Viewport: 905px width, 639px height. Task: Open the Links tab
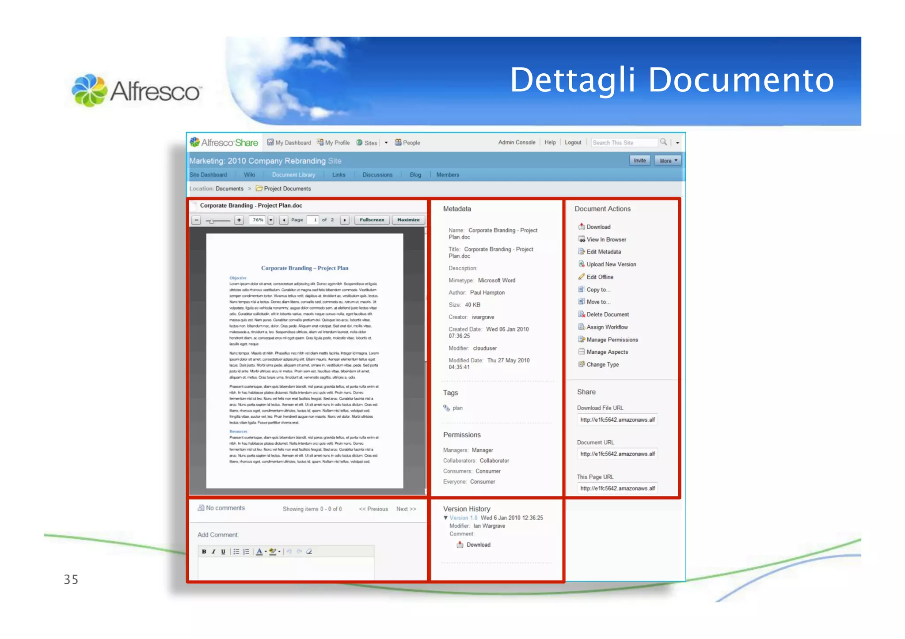coord(339,175)
